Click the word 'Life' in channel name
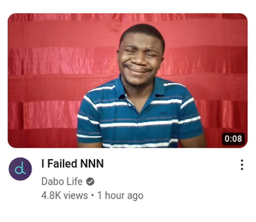This screenshot has height=222, width=256. pos(75,181)
